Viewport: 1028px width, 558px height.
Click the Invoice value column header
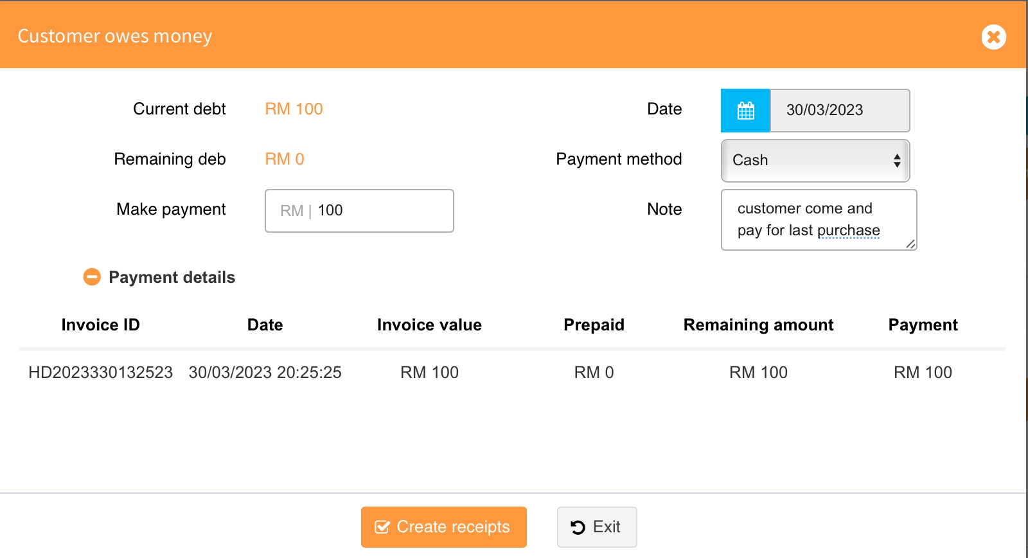coord(429,325)
